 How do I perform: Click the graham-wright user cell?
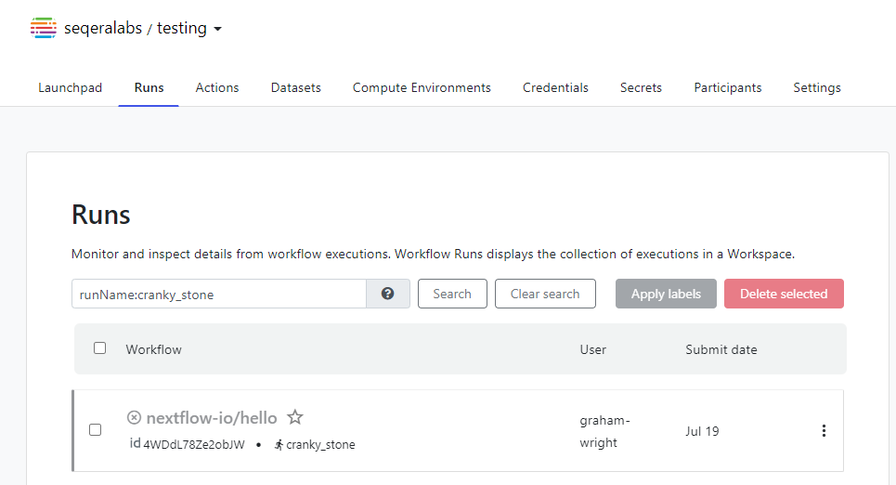point(604,431)
